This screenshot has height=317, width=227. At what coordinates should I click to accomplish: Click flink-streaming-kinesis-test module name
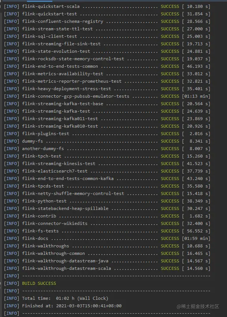coord(59,164)
